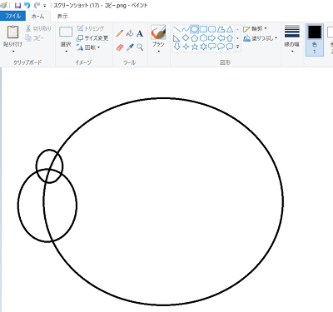This screenshot has height=312, width=333.
Task: Select the Polygon shape
Action: [x=221, y=29]
